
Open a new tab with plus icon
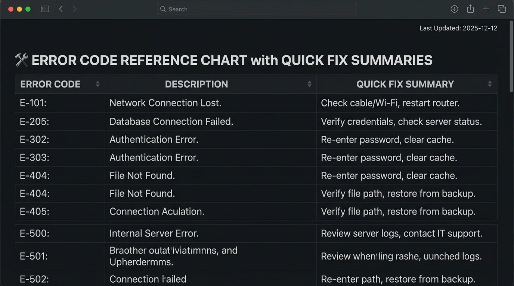click(486, 9)
